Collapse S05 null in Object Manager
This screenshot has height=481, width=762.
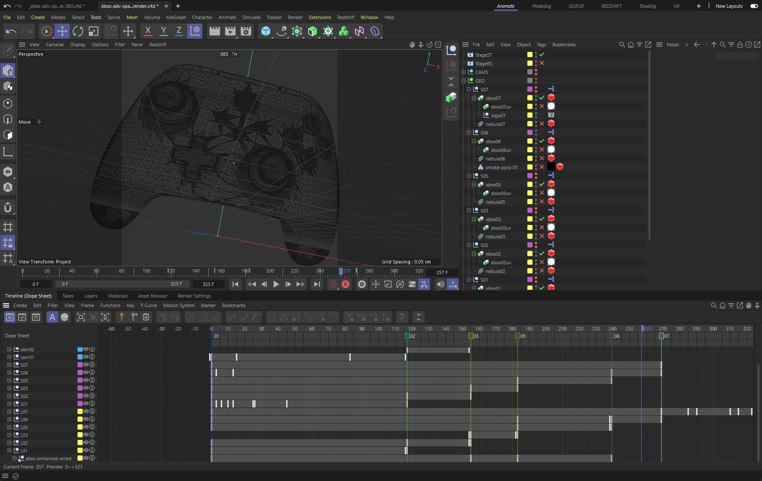click(469, 176)
